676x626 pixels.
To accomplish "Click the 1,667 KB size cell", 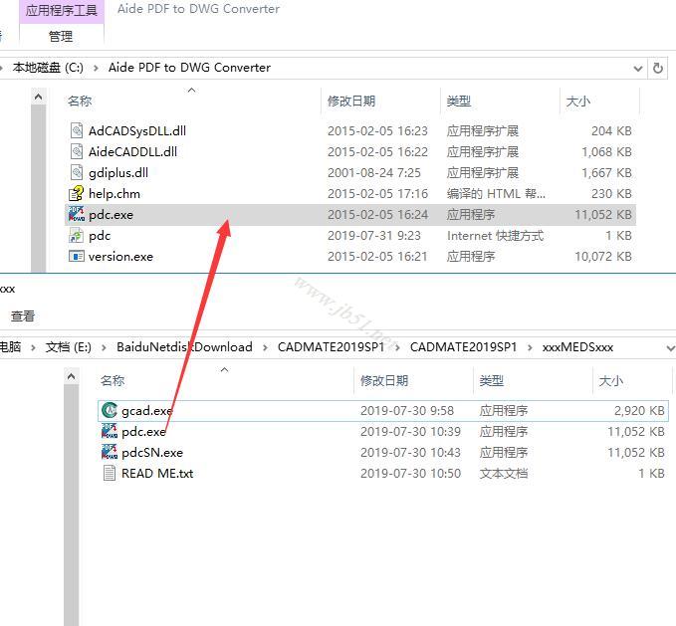I will pos(606,173).
